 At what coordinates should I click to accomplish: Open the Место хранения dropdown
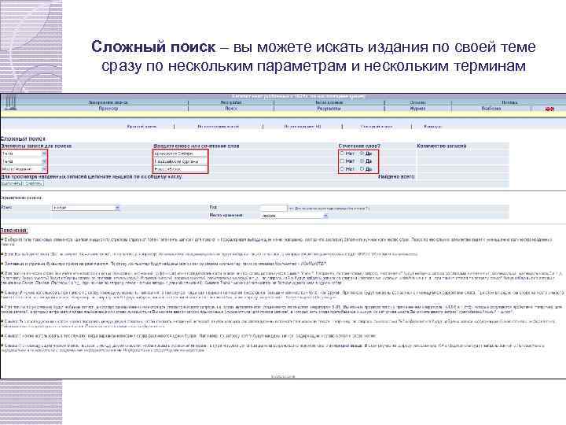[x=294, y=216]
